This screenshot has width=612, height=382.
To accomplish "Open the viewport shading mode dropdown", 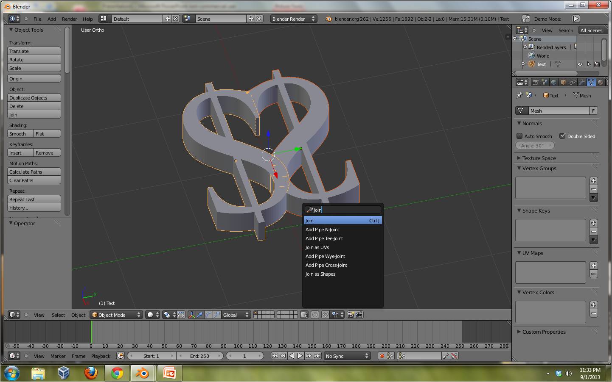I will [153, 315].
